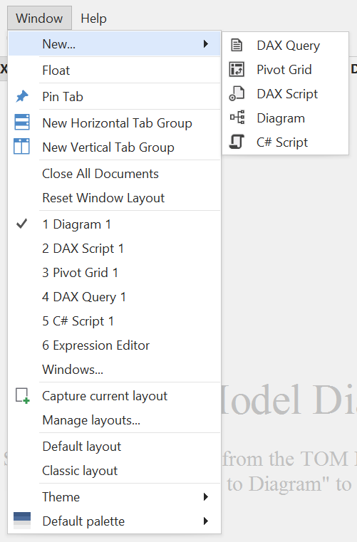This screenshot has height=542, width=357.
Task: Click the New Vertical Tab Group icon
Action: point(21,146)
